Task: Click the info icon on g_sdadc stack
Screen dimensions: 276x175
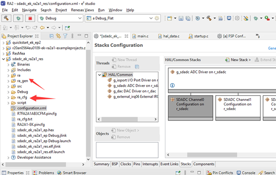Action: click(x=172, y=86)
